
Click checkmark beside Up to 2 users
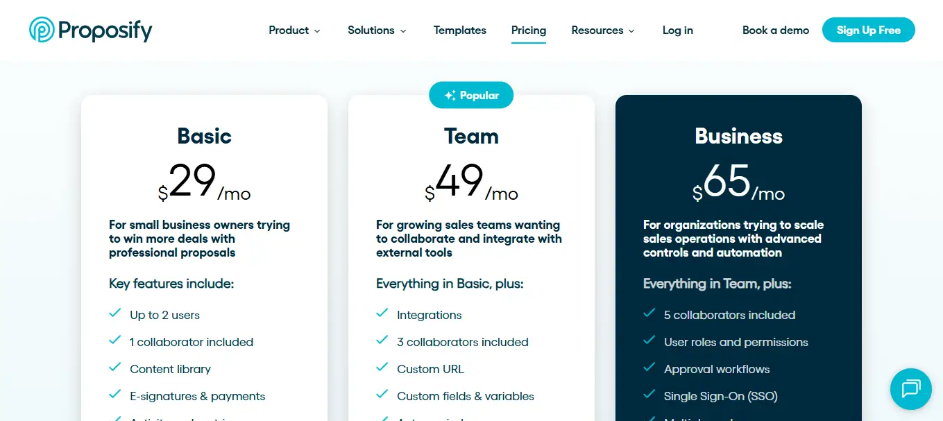pyautogui.click(x=115, y=313)
